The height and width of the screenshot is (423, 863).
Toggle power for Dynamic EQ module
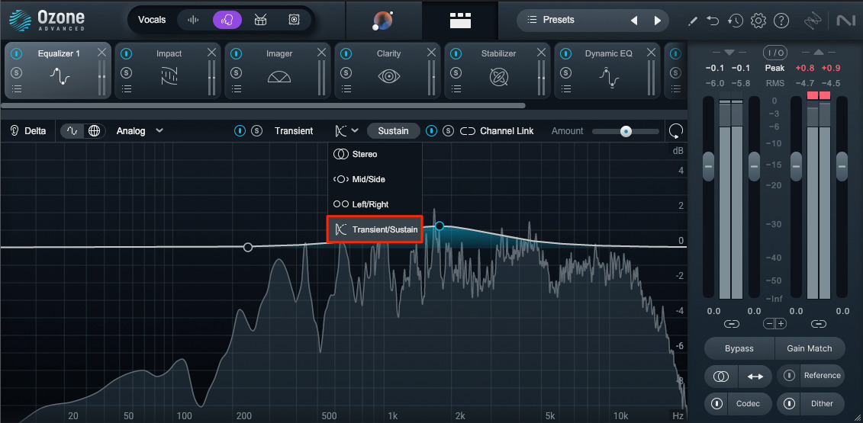(x=565, y=54)
